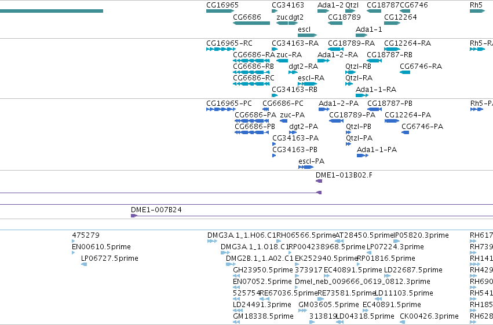
Task: Select the EN00610.5prime EST label
Action: pos(101,247)
